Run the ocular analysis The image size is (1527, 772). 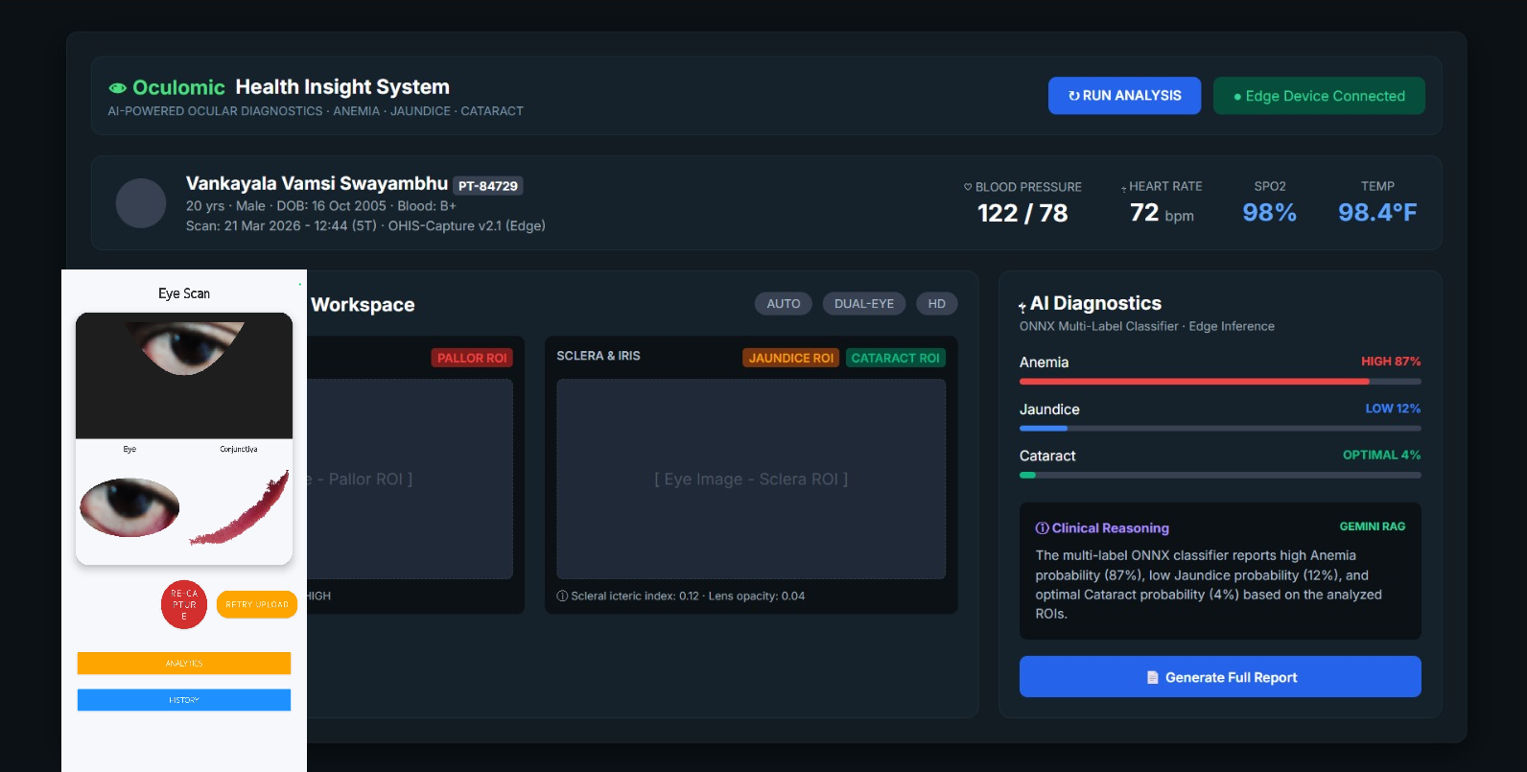(x=1124, y=96)
